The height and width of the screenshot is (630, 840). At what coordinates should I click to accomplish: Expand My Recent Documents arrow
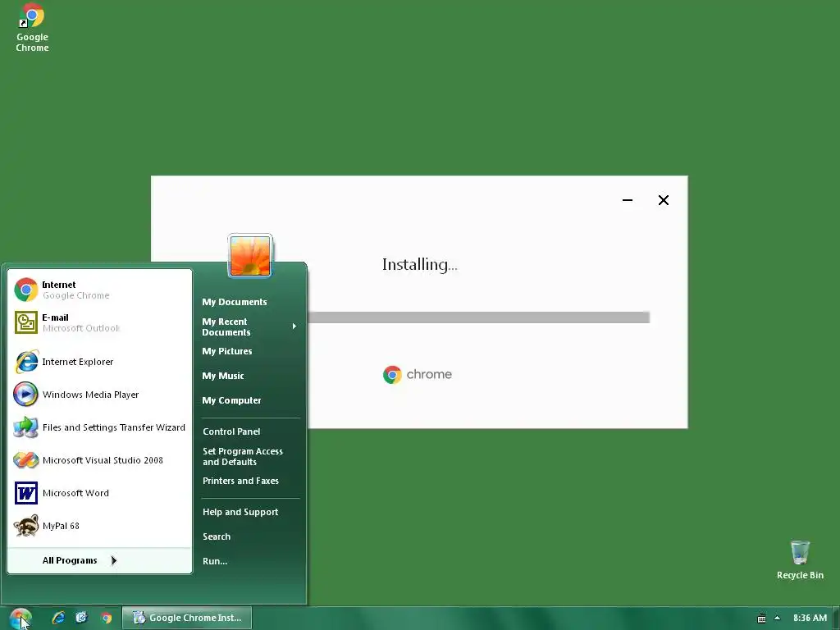[x=294, y=326]
